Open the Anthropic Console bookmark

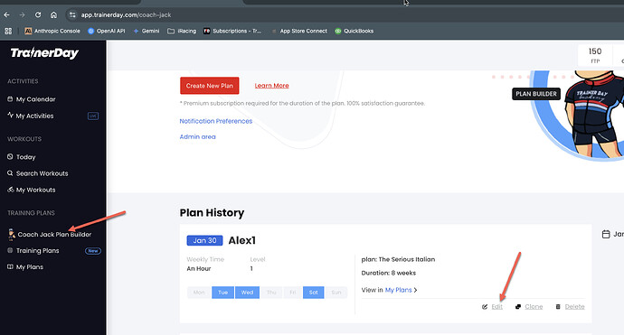coord(52,31)
